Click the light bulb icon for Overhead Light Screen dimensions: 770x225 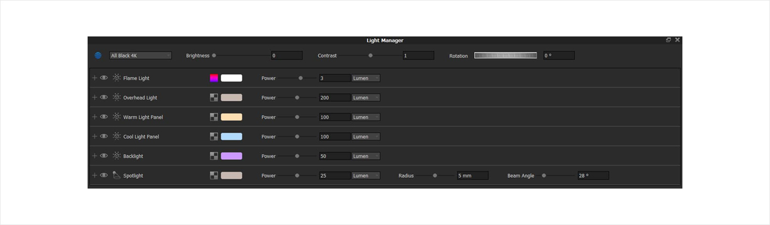coord(116,97)
